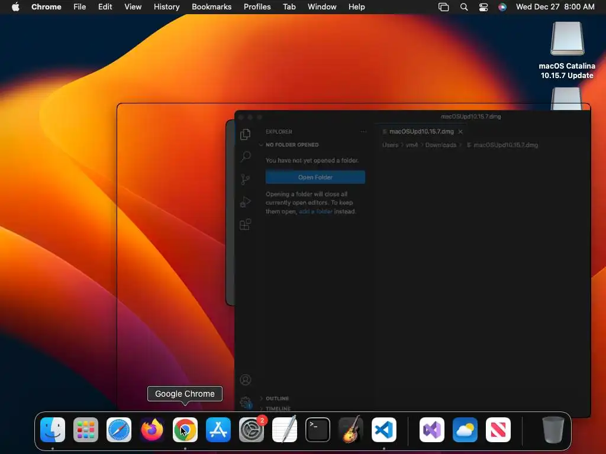Open App Store from the Dock
Image resolution: width=606 pixels, height=454 pixels.
coord(218,430)
